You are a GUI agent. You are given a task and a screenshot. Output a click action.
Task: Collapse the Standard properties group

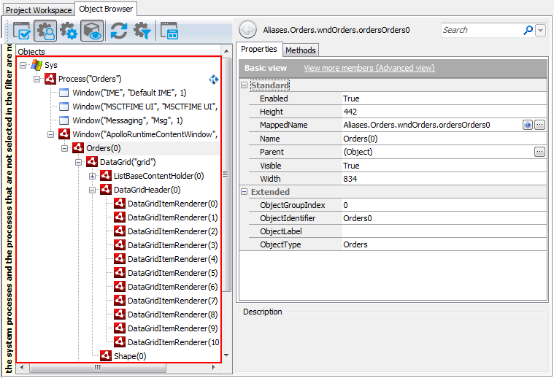(x=244, y=85)
